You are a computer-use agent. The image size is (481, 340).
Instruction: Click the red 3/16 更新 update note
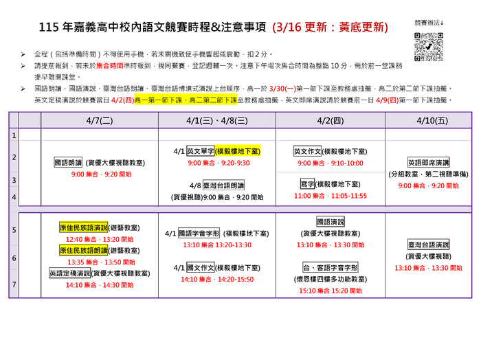328,28
